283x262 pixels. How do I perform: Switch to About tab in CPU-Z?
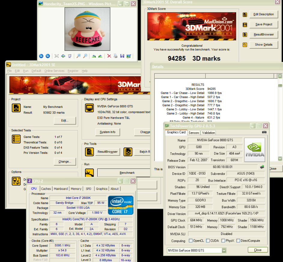114,189
